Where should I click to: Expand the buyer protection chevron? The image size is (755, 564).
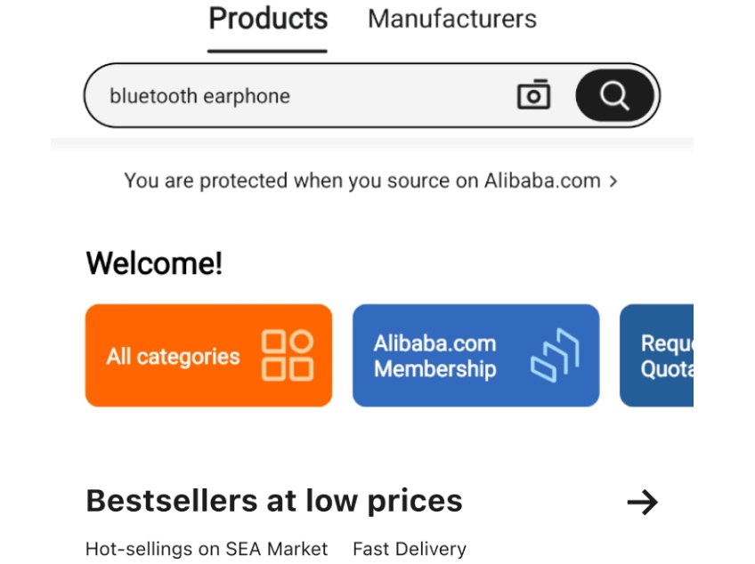click(x=613, y=181)
